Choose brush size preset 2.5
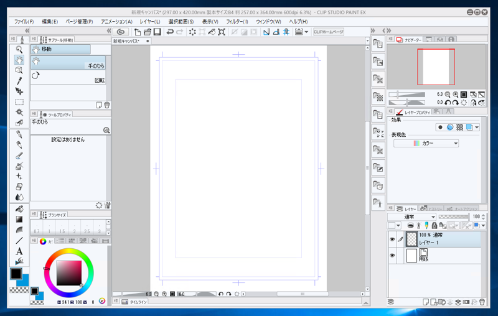The width and height of the screenshot is (498, 316). pyautogui.click(x=87, y=228)
